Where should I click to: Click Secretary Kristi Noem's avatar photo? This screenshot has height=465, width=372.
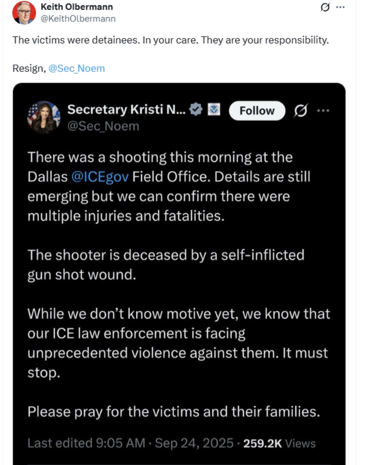[44, 117]
